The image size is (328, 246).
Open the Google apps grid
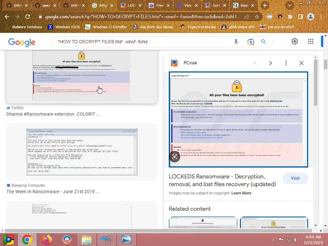[311, 41]
